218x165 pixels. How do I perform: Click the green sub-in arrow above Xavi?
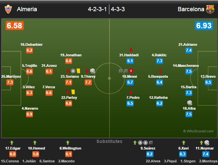coord(184,143)
